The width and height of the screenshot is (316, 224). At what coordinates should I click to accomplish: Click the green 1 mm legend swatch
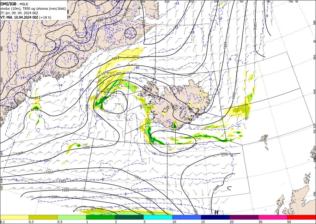(100, 217)
